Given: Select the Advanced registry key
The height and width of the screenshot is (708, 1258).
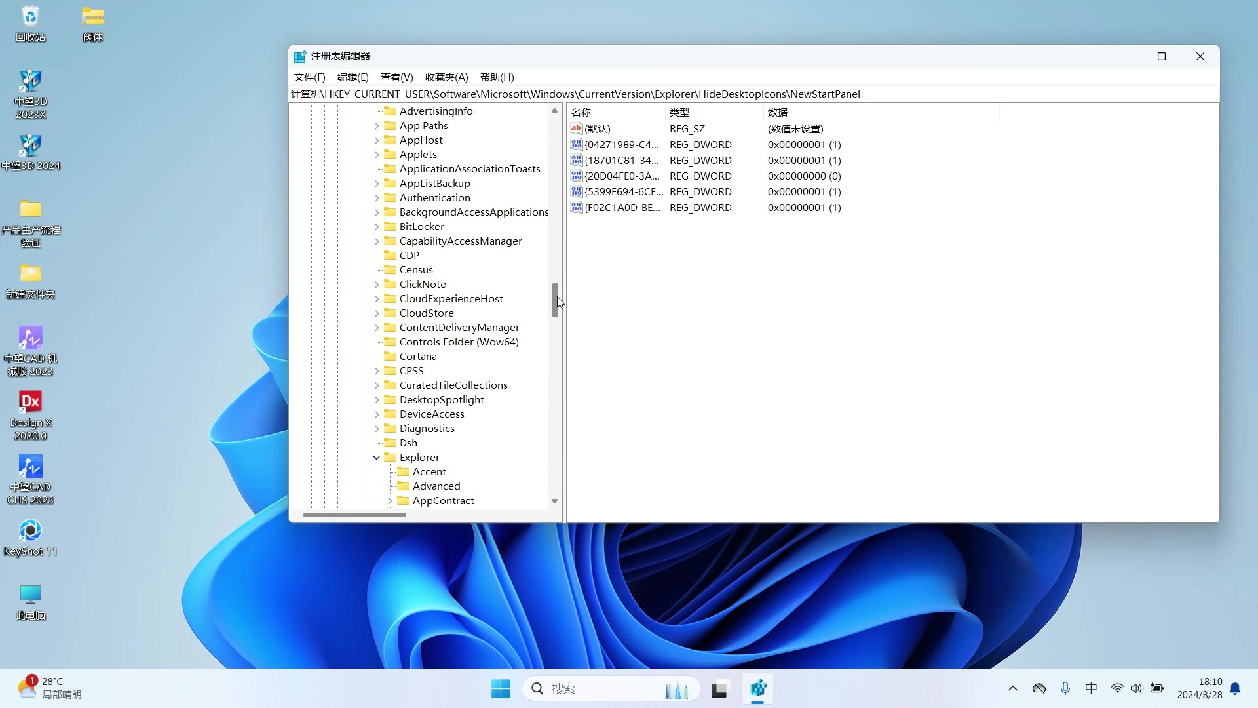Looking at the screenshot, I should [436, 486].
